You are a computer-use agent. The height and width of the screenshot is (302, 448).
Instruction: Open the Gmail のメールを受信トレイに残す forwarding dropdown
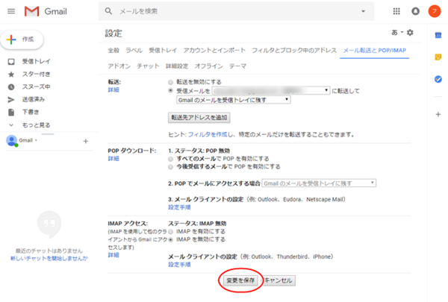(x=233, y=98)
